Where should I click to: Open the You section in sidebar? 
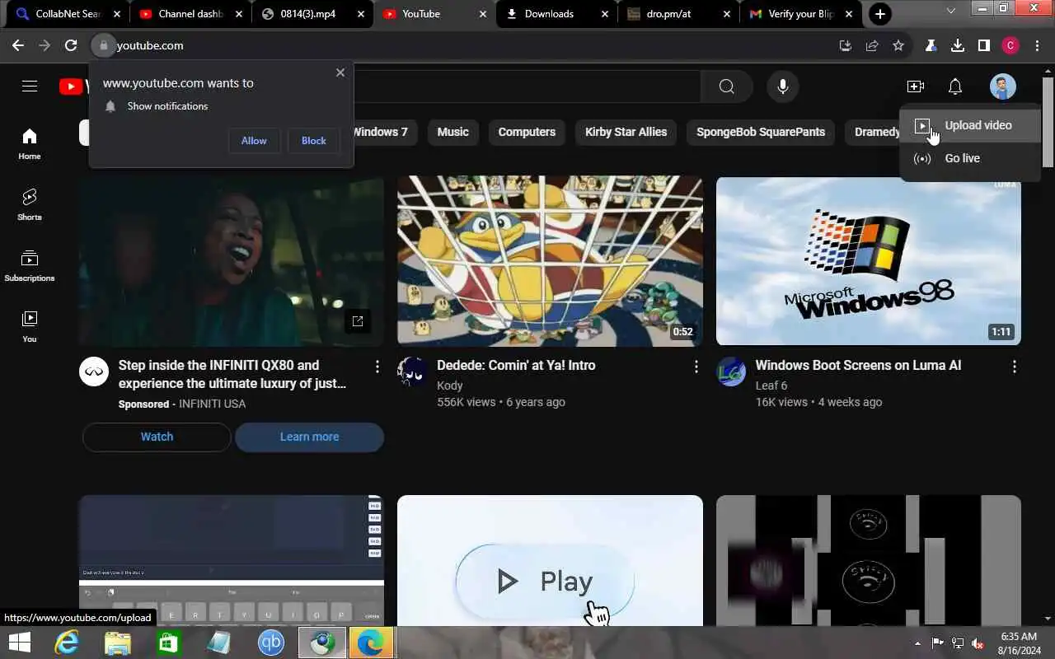coord(30,327)
